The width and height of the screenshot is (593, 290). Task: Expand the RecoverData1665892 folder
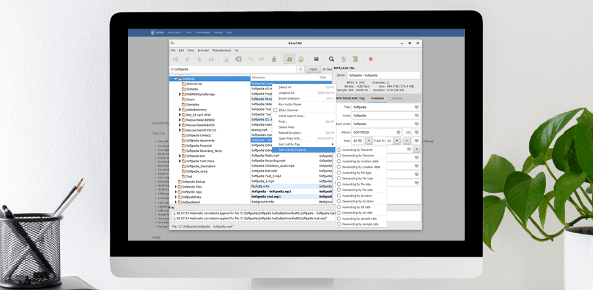point(180,120)
